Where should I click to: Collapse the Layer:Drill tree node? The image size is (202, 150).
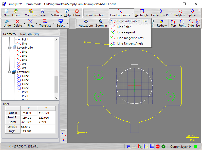click(x=10, y=72)
